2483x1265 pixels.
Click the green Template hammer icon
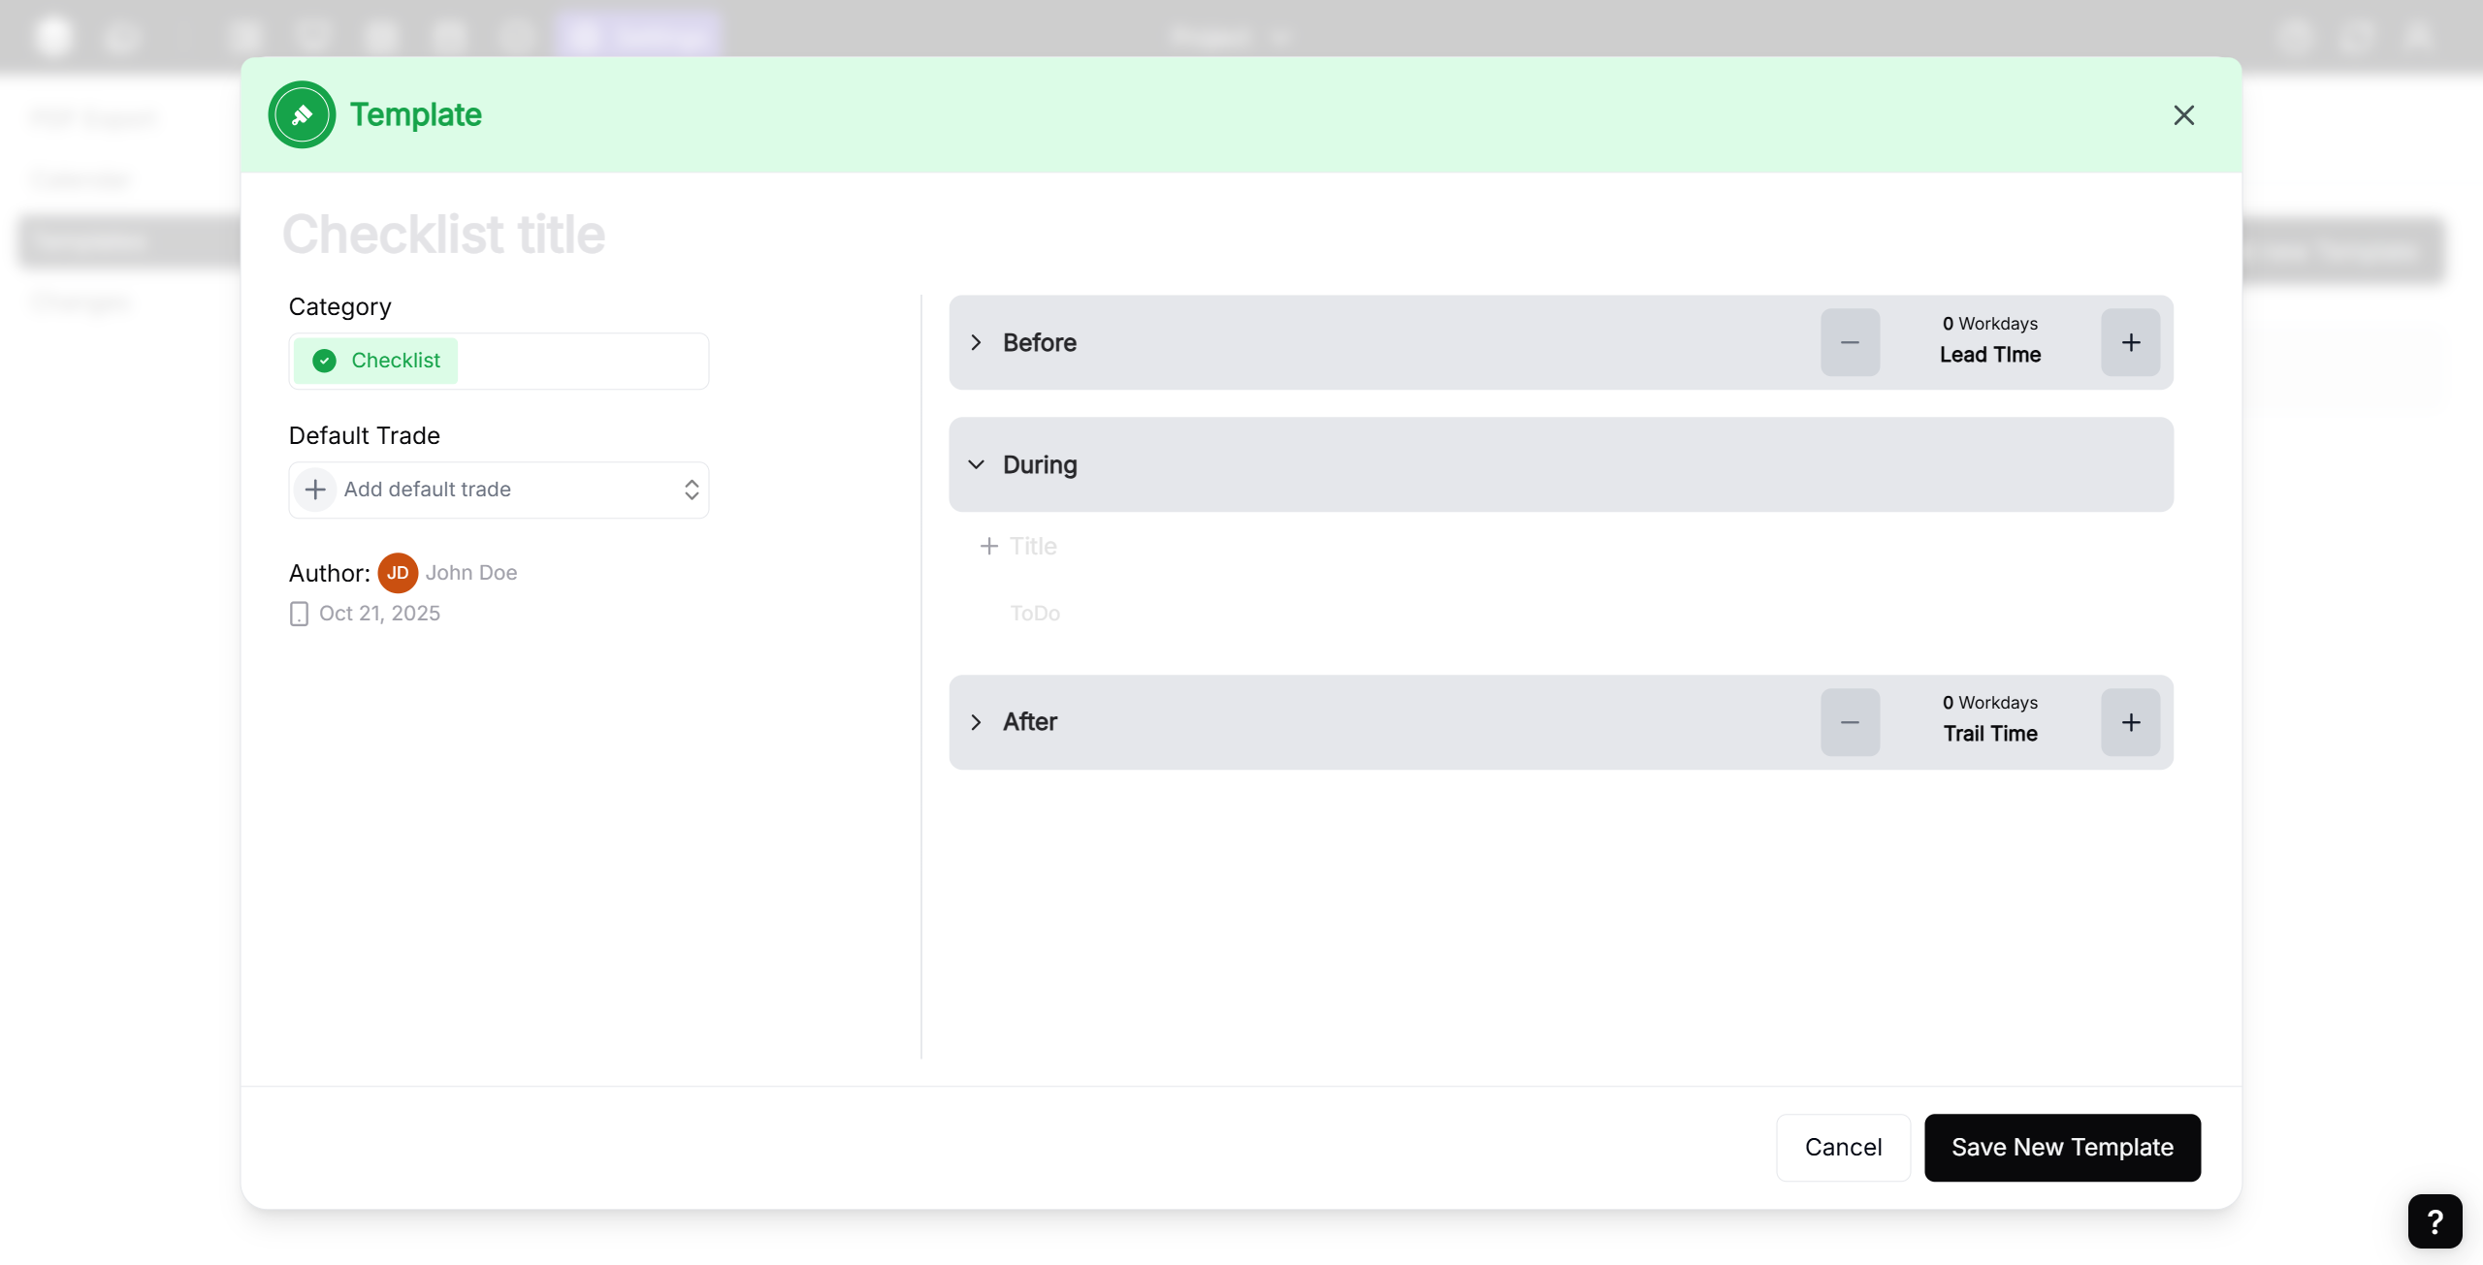coord(302,114)
